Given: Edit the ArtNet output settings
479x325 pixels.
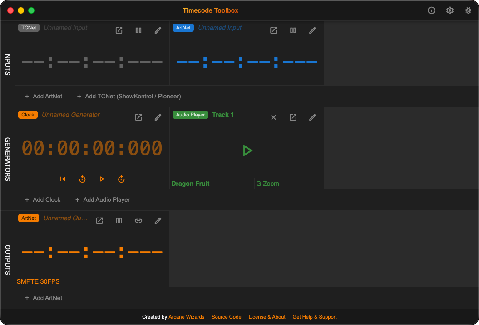Looking at the screenshot, I should (x=158, y=221).
